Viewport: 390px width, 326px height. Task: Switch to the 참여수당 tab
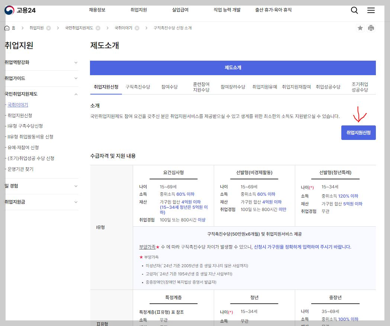point(170,87)
